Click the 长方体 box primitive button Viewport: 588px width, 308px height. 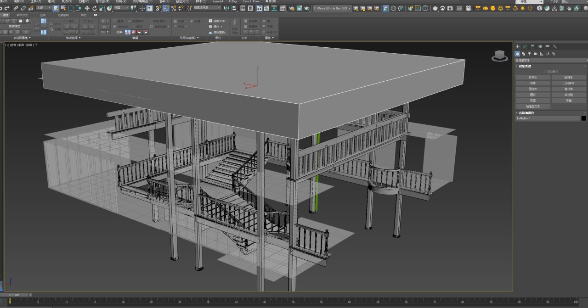[x=532, y=77]
